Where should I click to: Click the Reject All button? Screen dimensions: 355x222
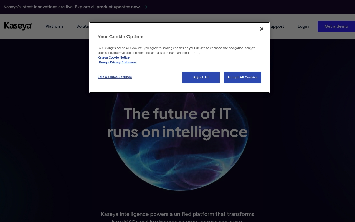[x=201, y=77]
